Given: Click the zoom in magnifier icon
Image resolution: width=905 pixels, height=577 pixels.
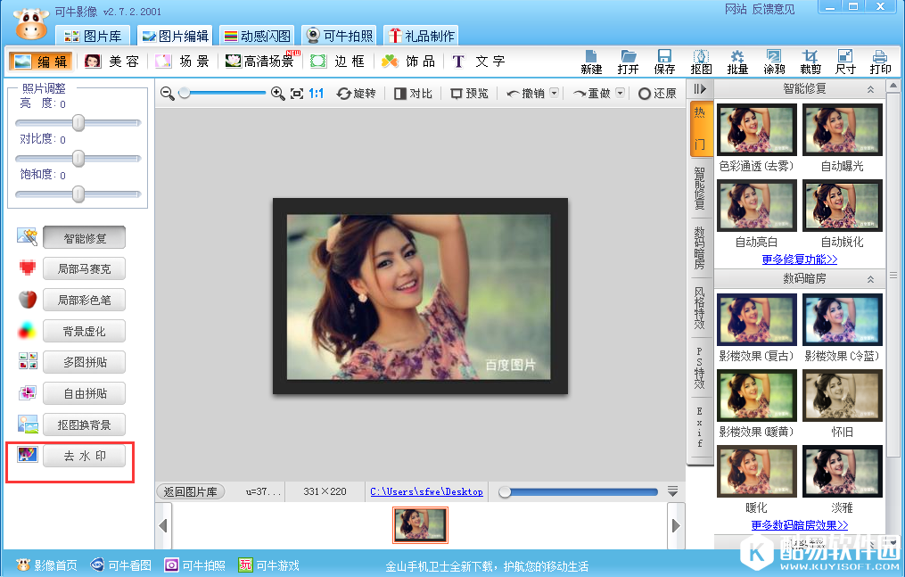Looking at the screenshot, I should (x=277, y=93).
